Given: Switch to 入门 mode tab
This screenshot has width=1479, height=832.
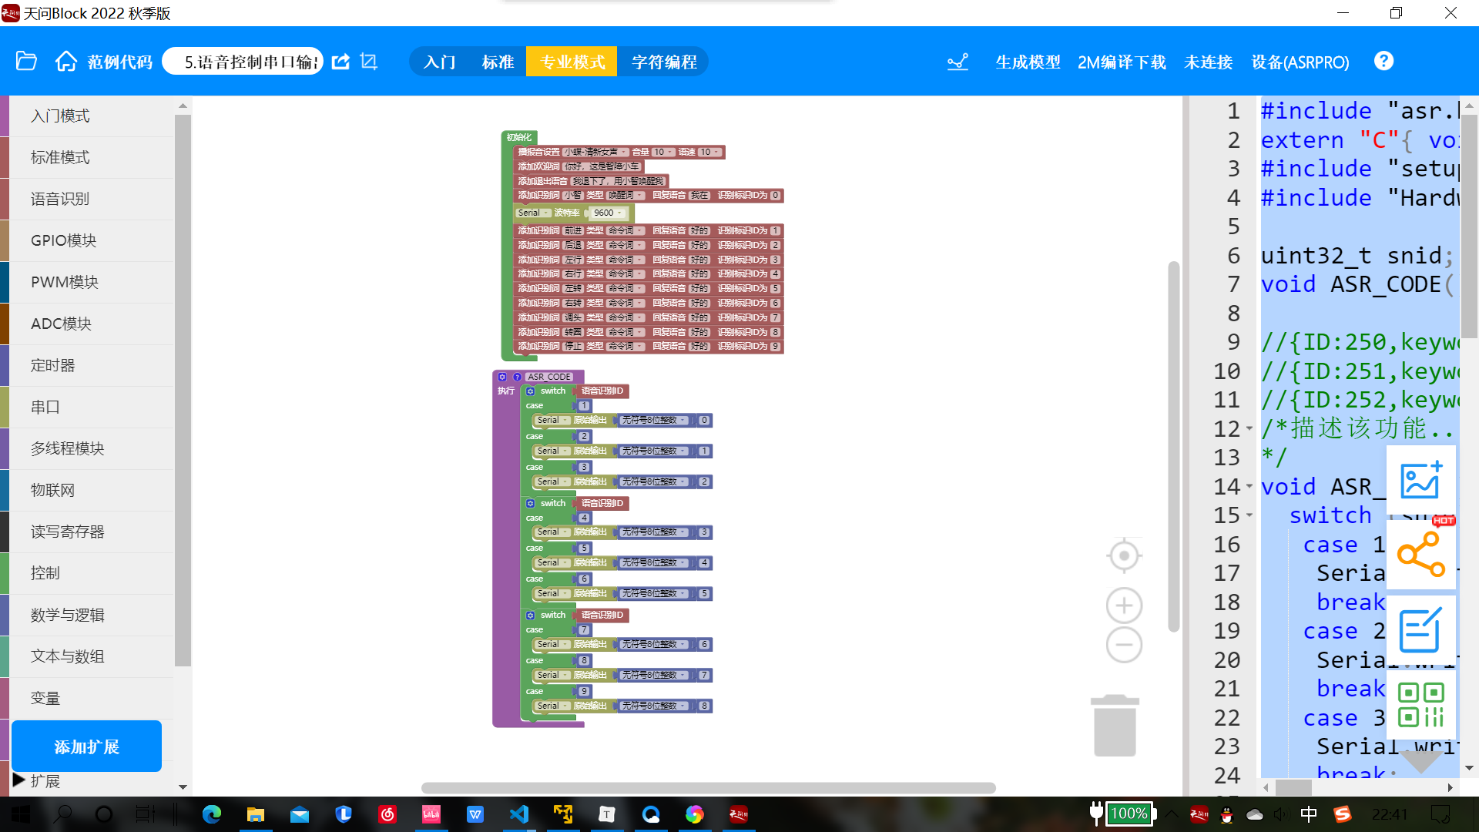Looking at the screenshot, I should [440, 62].
